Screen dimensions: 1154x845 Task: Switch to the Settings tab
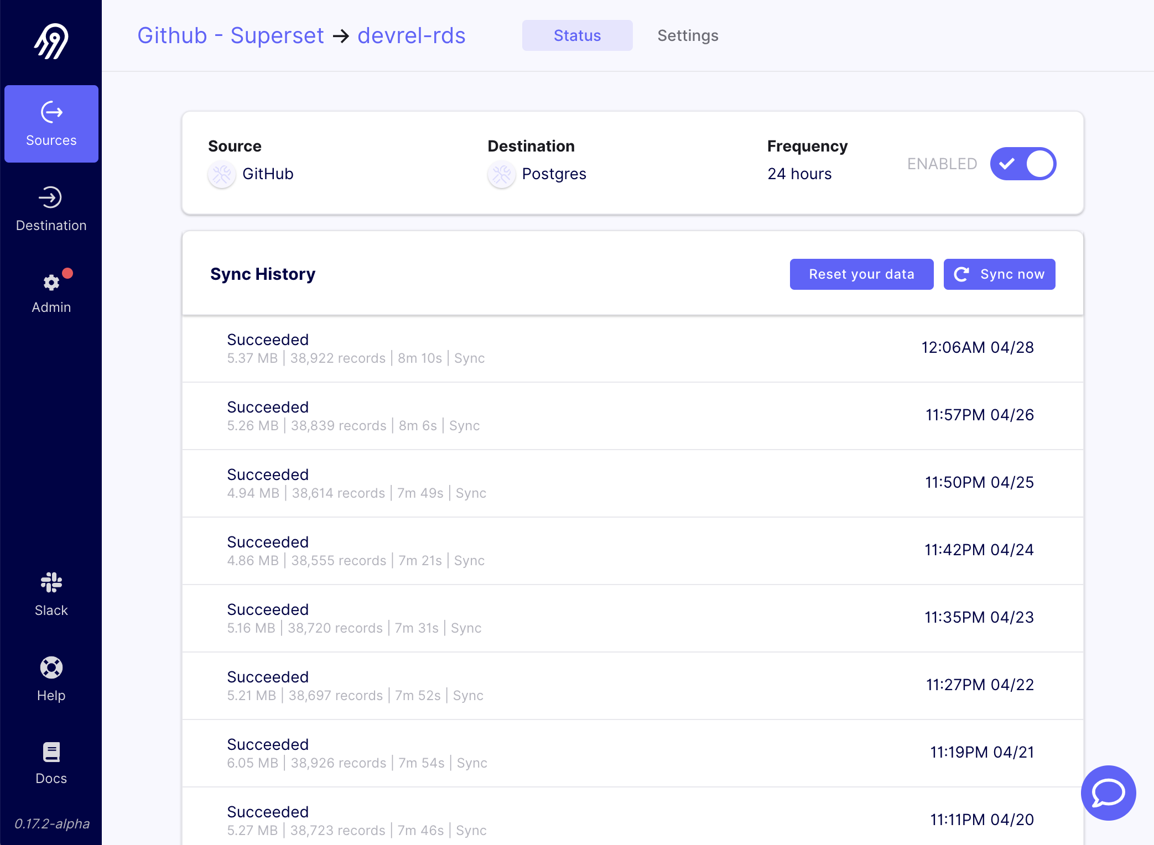tap(688, 35)
